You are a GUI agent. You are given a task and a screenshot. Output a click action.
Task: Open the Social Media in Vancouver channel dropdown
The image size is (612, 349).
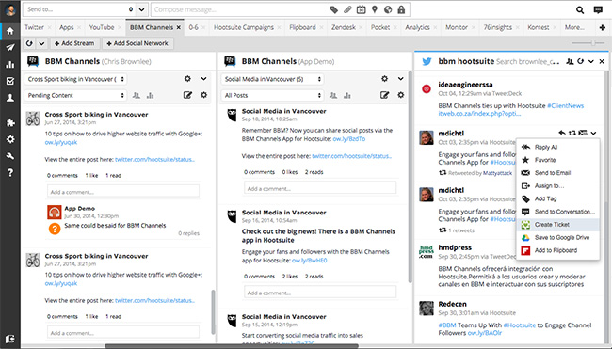[x=272, y=79]
